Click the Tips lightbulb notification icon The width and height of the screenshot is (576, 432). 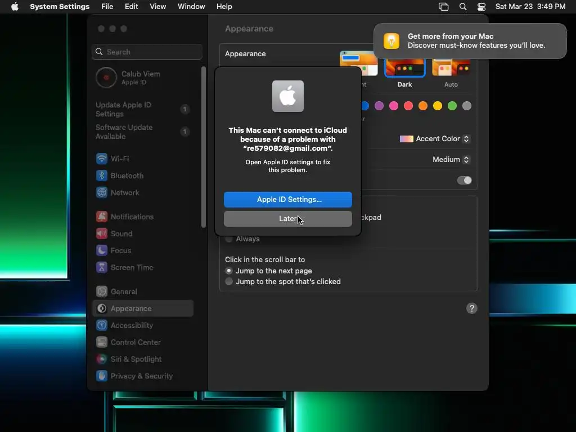pos(391,40)
